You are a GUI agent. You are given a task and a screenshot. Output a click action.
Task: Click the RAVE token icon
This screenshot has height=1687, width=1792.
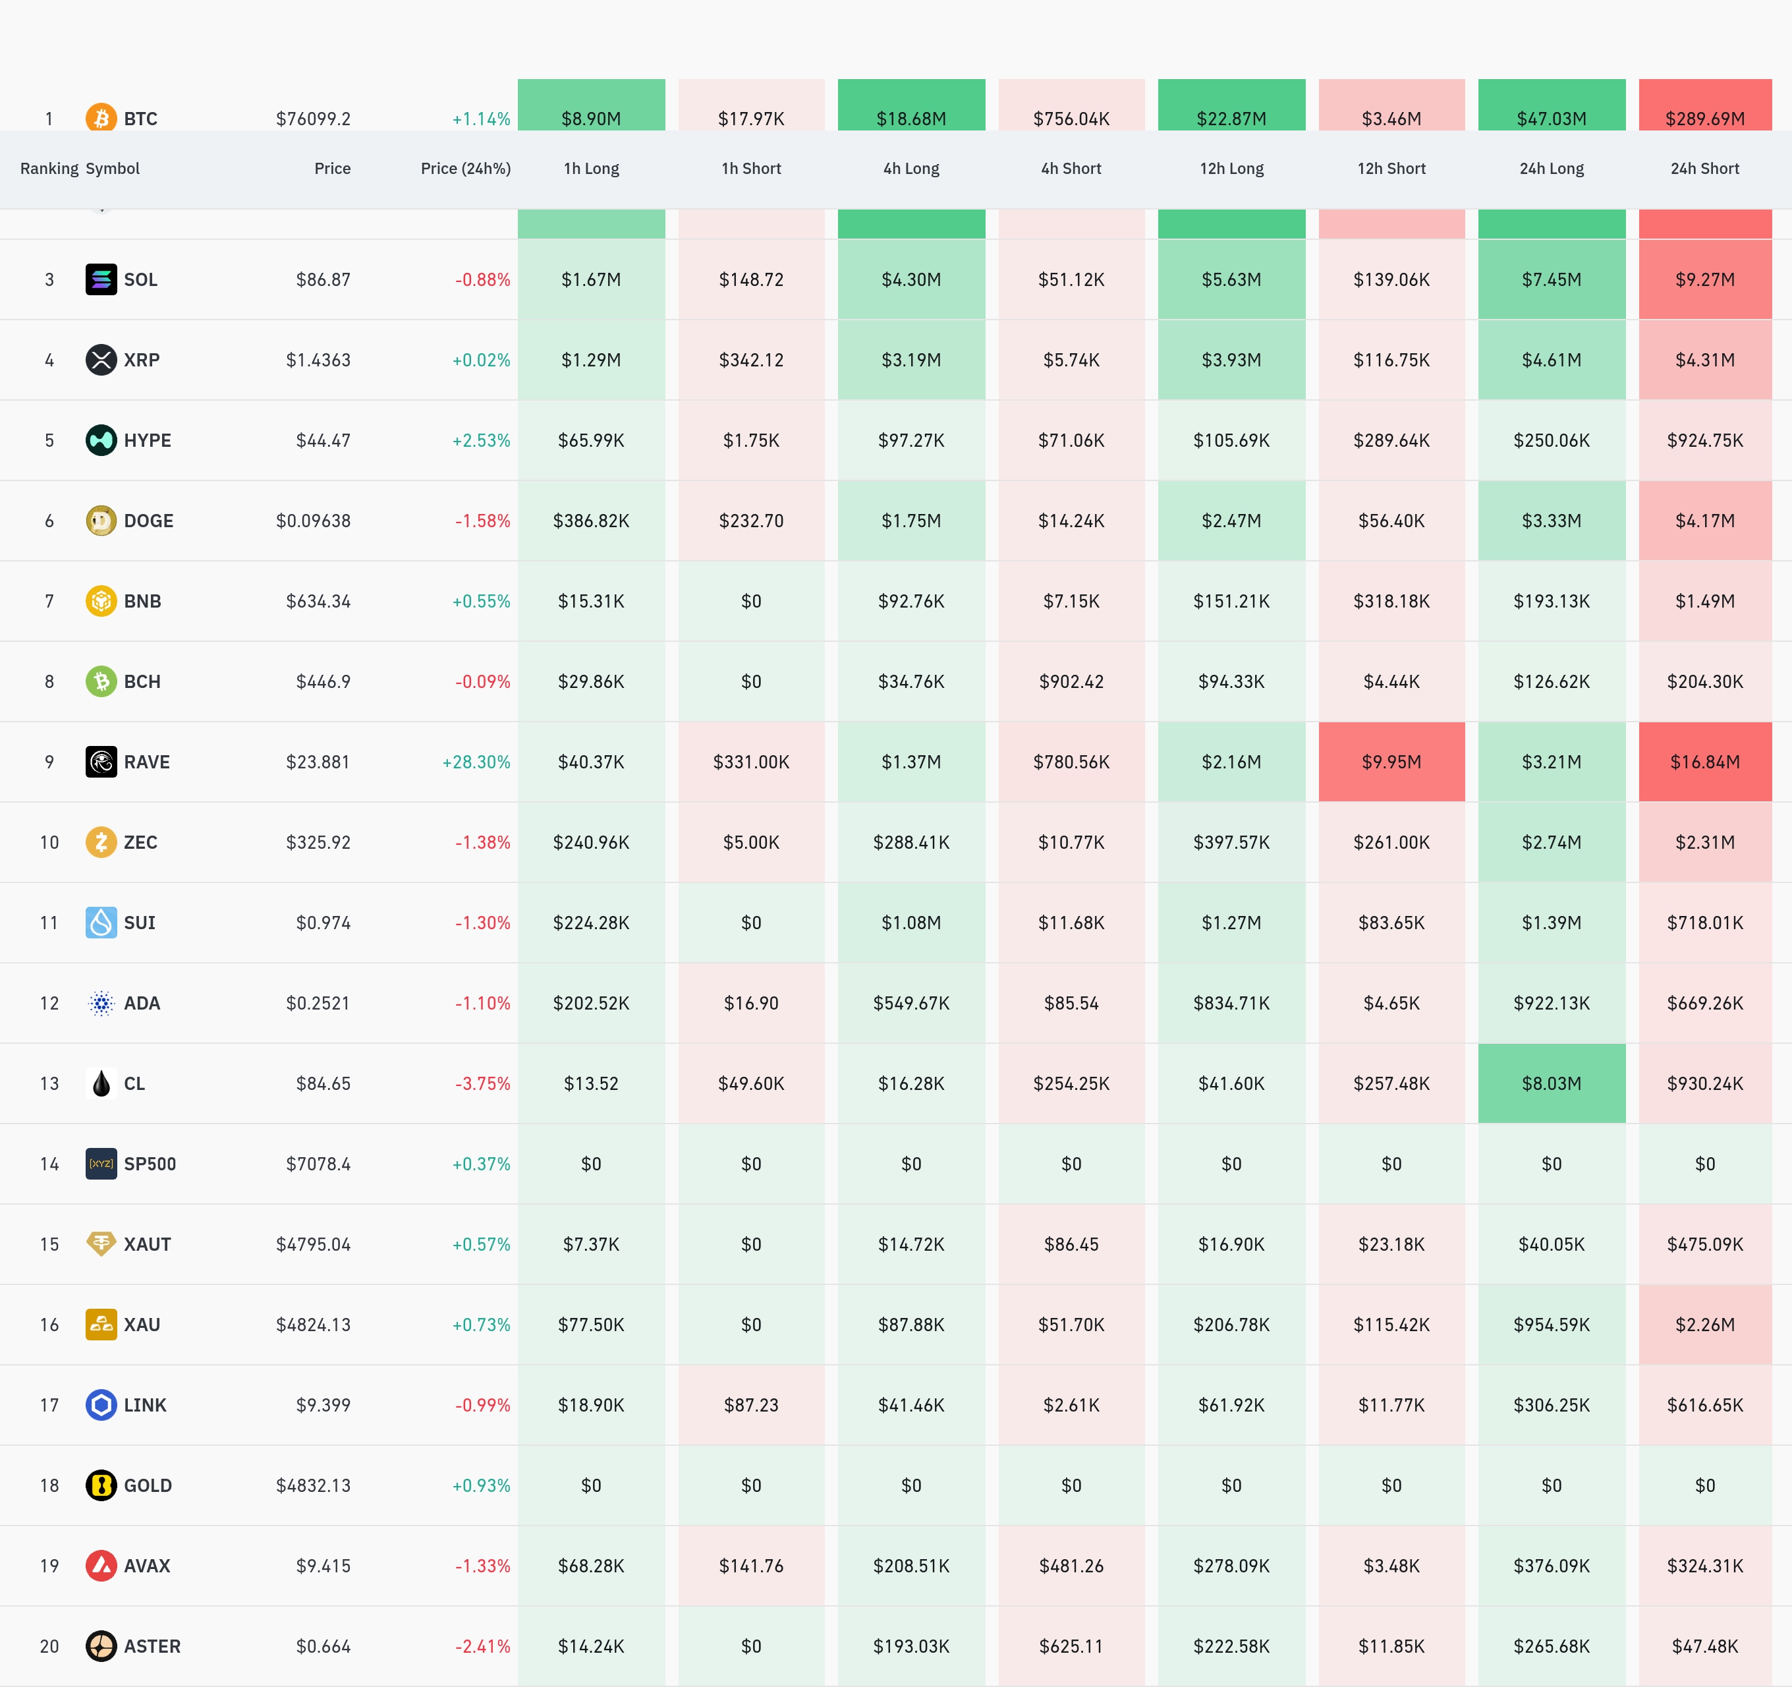pos(101,762)
